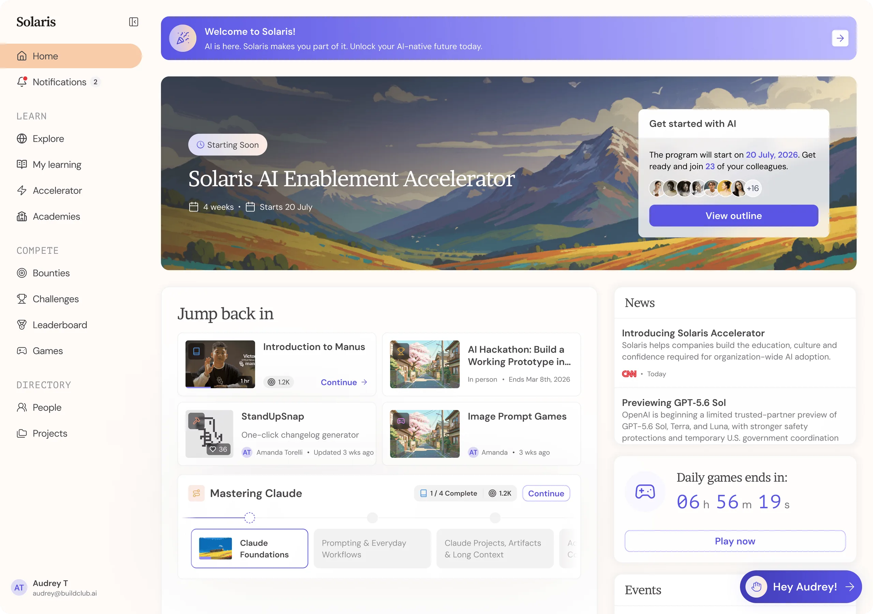Click the third progress dot on Mastering Claude
The width and height of the screenshot is (873, 614).
[x=495, y=517]
